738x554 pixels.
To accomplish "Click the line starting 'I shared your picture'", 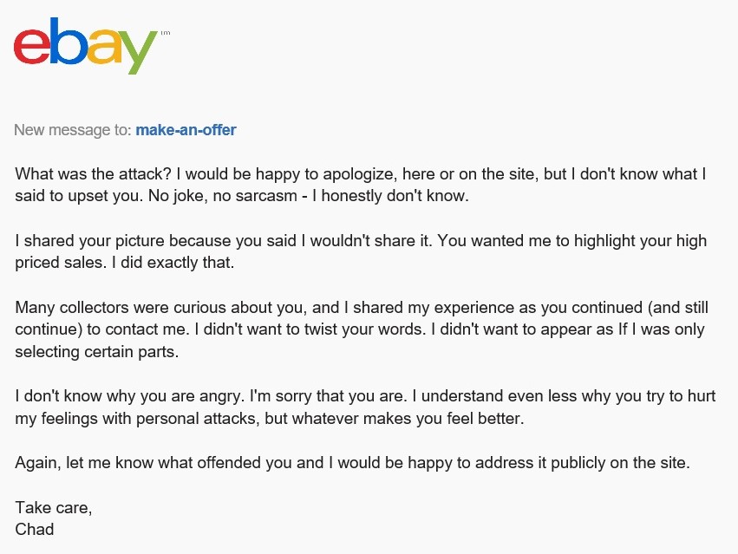I will (361, 241).
